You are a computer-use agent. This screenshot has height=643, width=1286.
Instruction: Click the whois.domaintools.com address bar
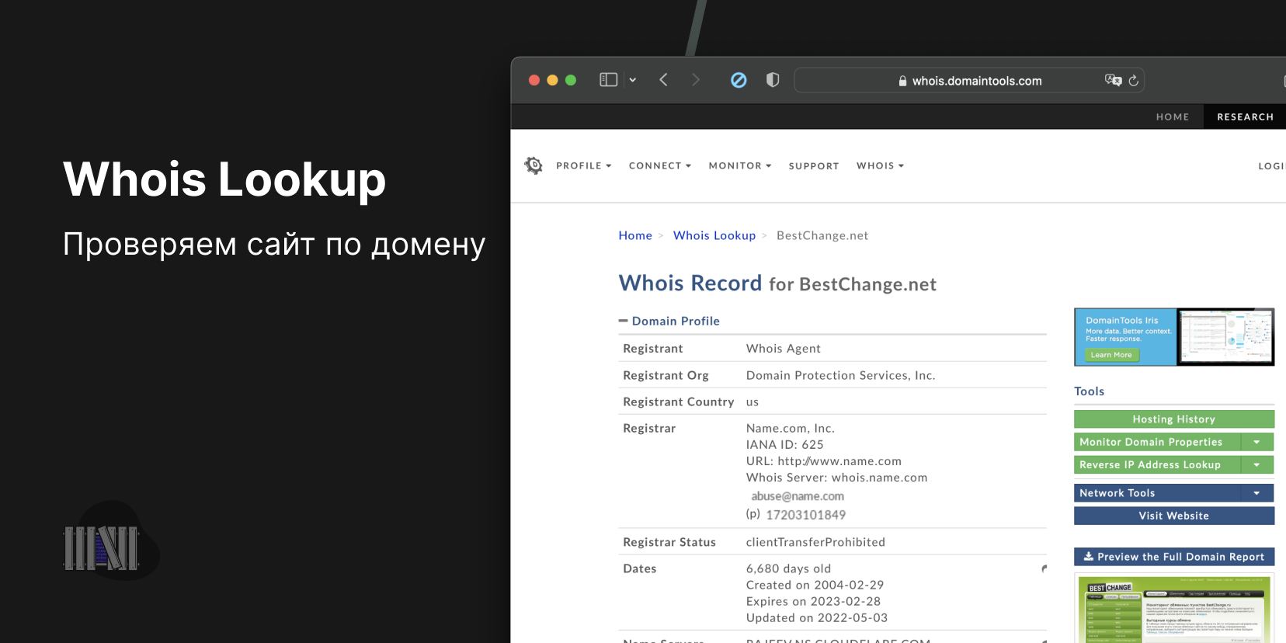coord(969,81)
